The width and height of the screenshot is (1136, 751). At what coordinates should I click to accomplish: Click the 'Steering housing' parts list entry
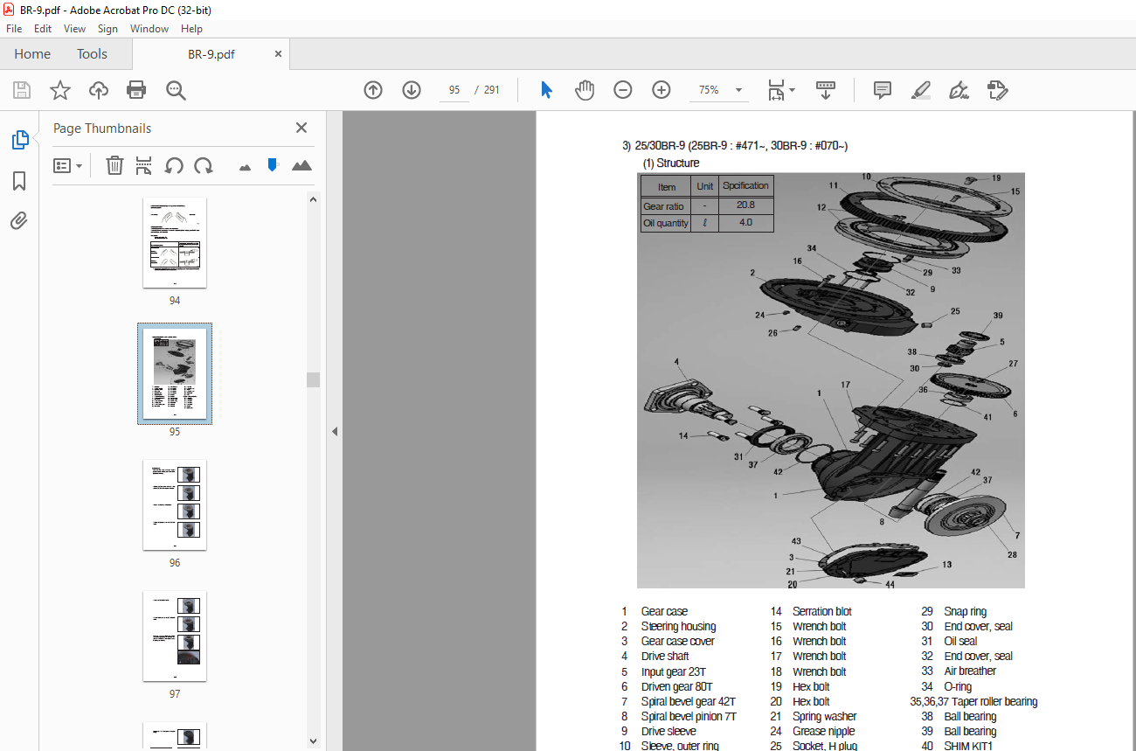pos(678,626)
